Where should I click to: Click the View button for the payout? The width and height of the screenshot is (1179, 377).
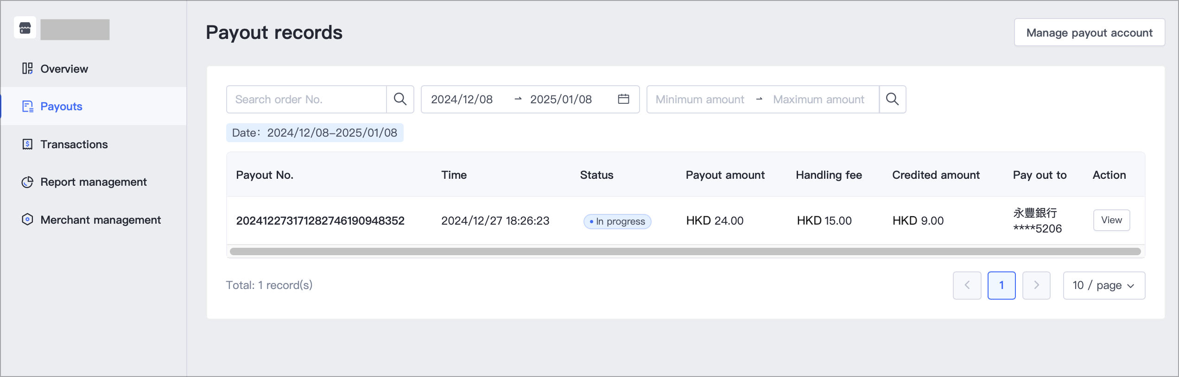click(x=1111, y=220)
